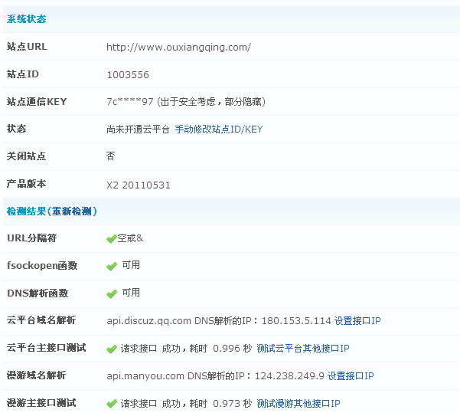460x413 pixels.
Task: Click the IP address 180.153.5.114
Action: click(x=296, y=321)
